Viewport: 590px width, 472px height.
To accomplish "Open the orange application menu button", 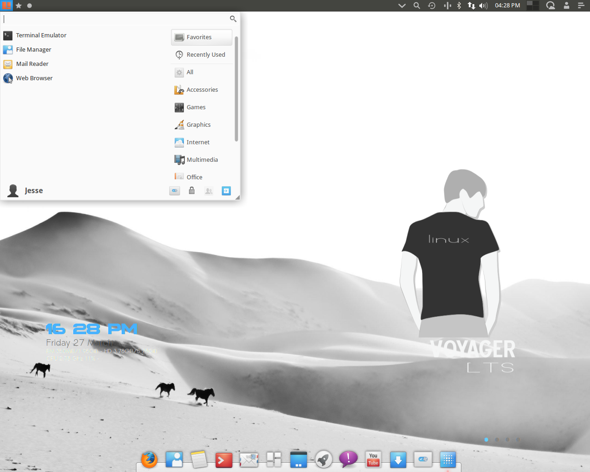I will point(6,6).
